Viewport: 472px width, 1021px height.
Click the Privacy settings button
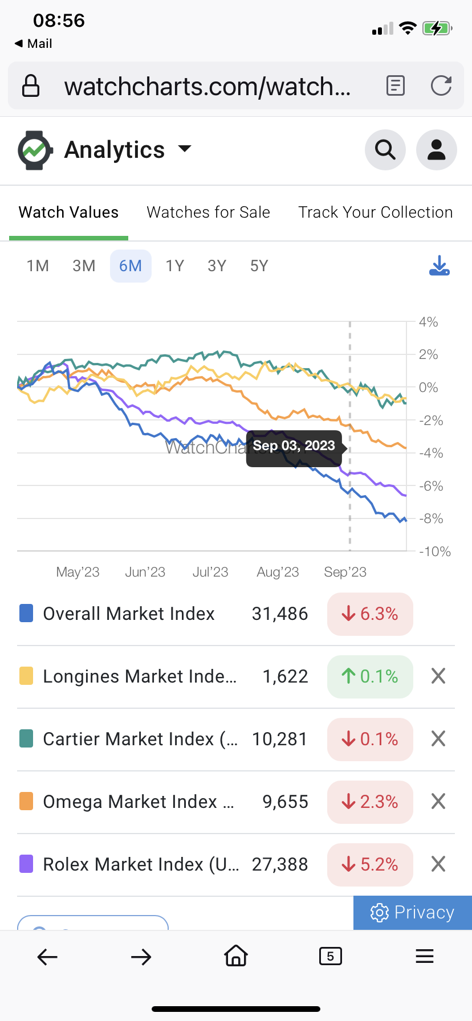[413, 912]
